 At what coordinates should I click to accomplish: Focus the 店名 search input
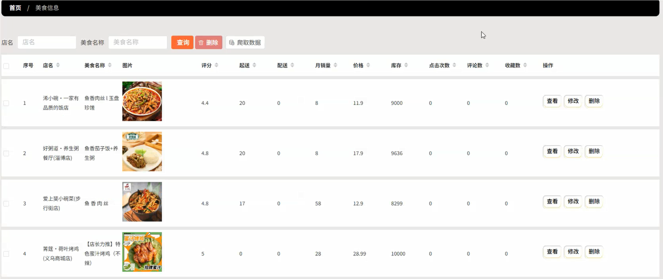pos(46,42)
